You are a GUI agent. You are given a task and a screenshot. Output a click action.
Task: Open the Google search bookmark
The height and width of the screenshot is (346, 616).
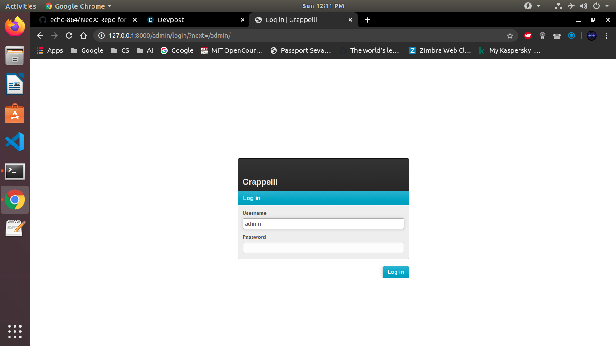[x=177, y=50]
